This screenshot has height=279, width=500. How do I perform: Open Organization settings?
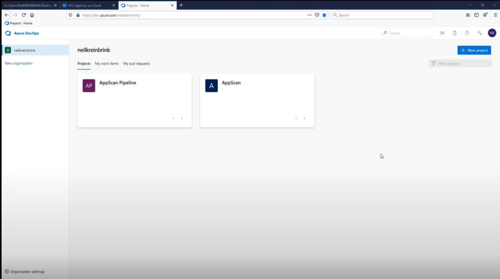click(28, 272)
